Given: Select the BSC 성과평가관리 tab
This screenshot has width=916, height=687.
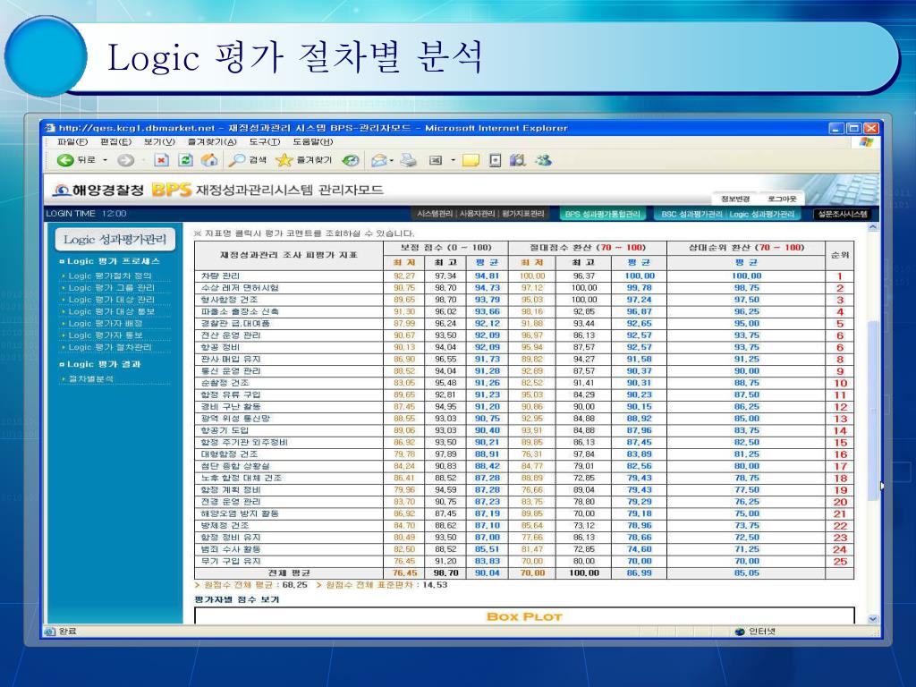Looking at the screenshot, I should pos(691,215).
